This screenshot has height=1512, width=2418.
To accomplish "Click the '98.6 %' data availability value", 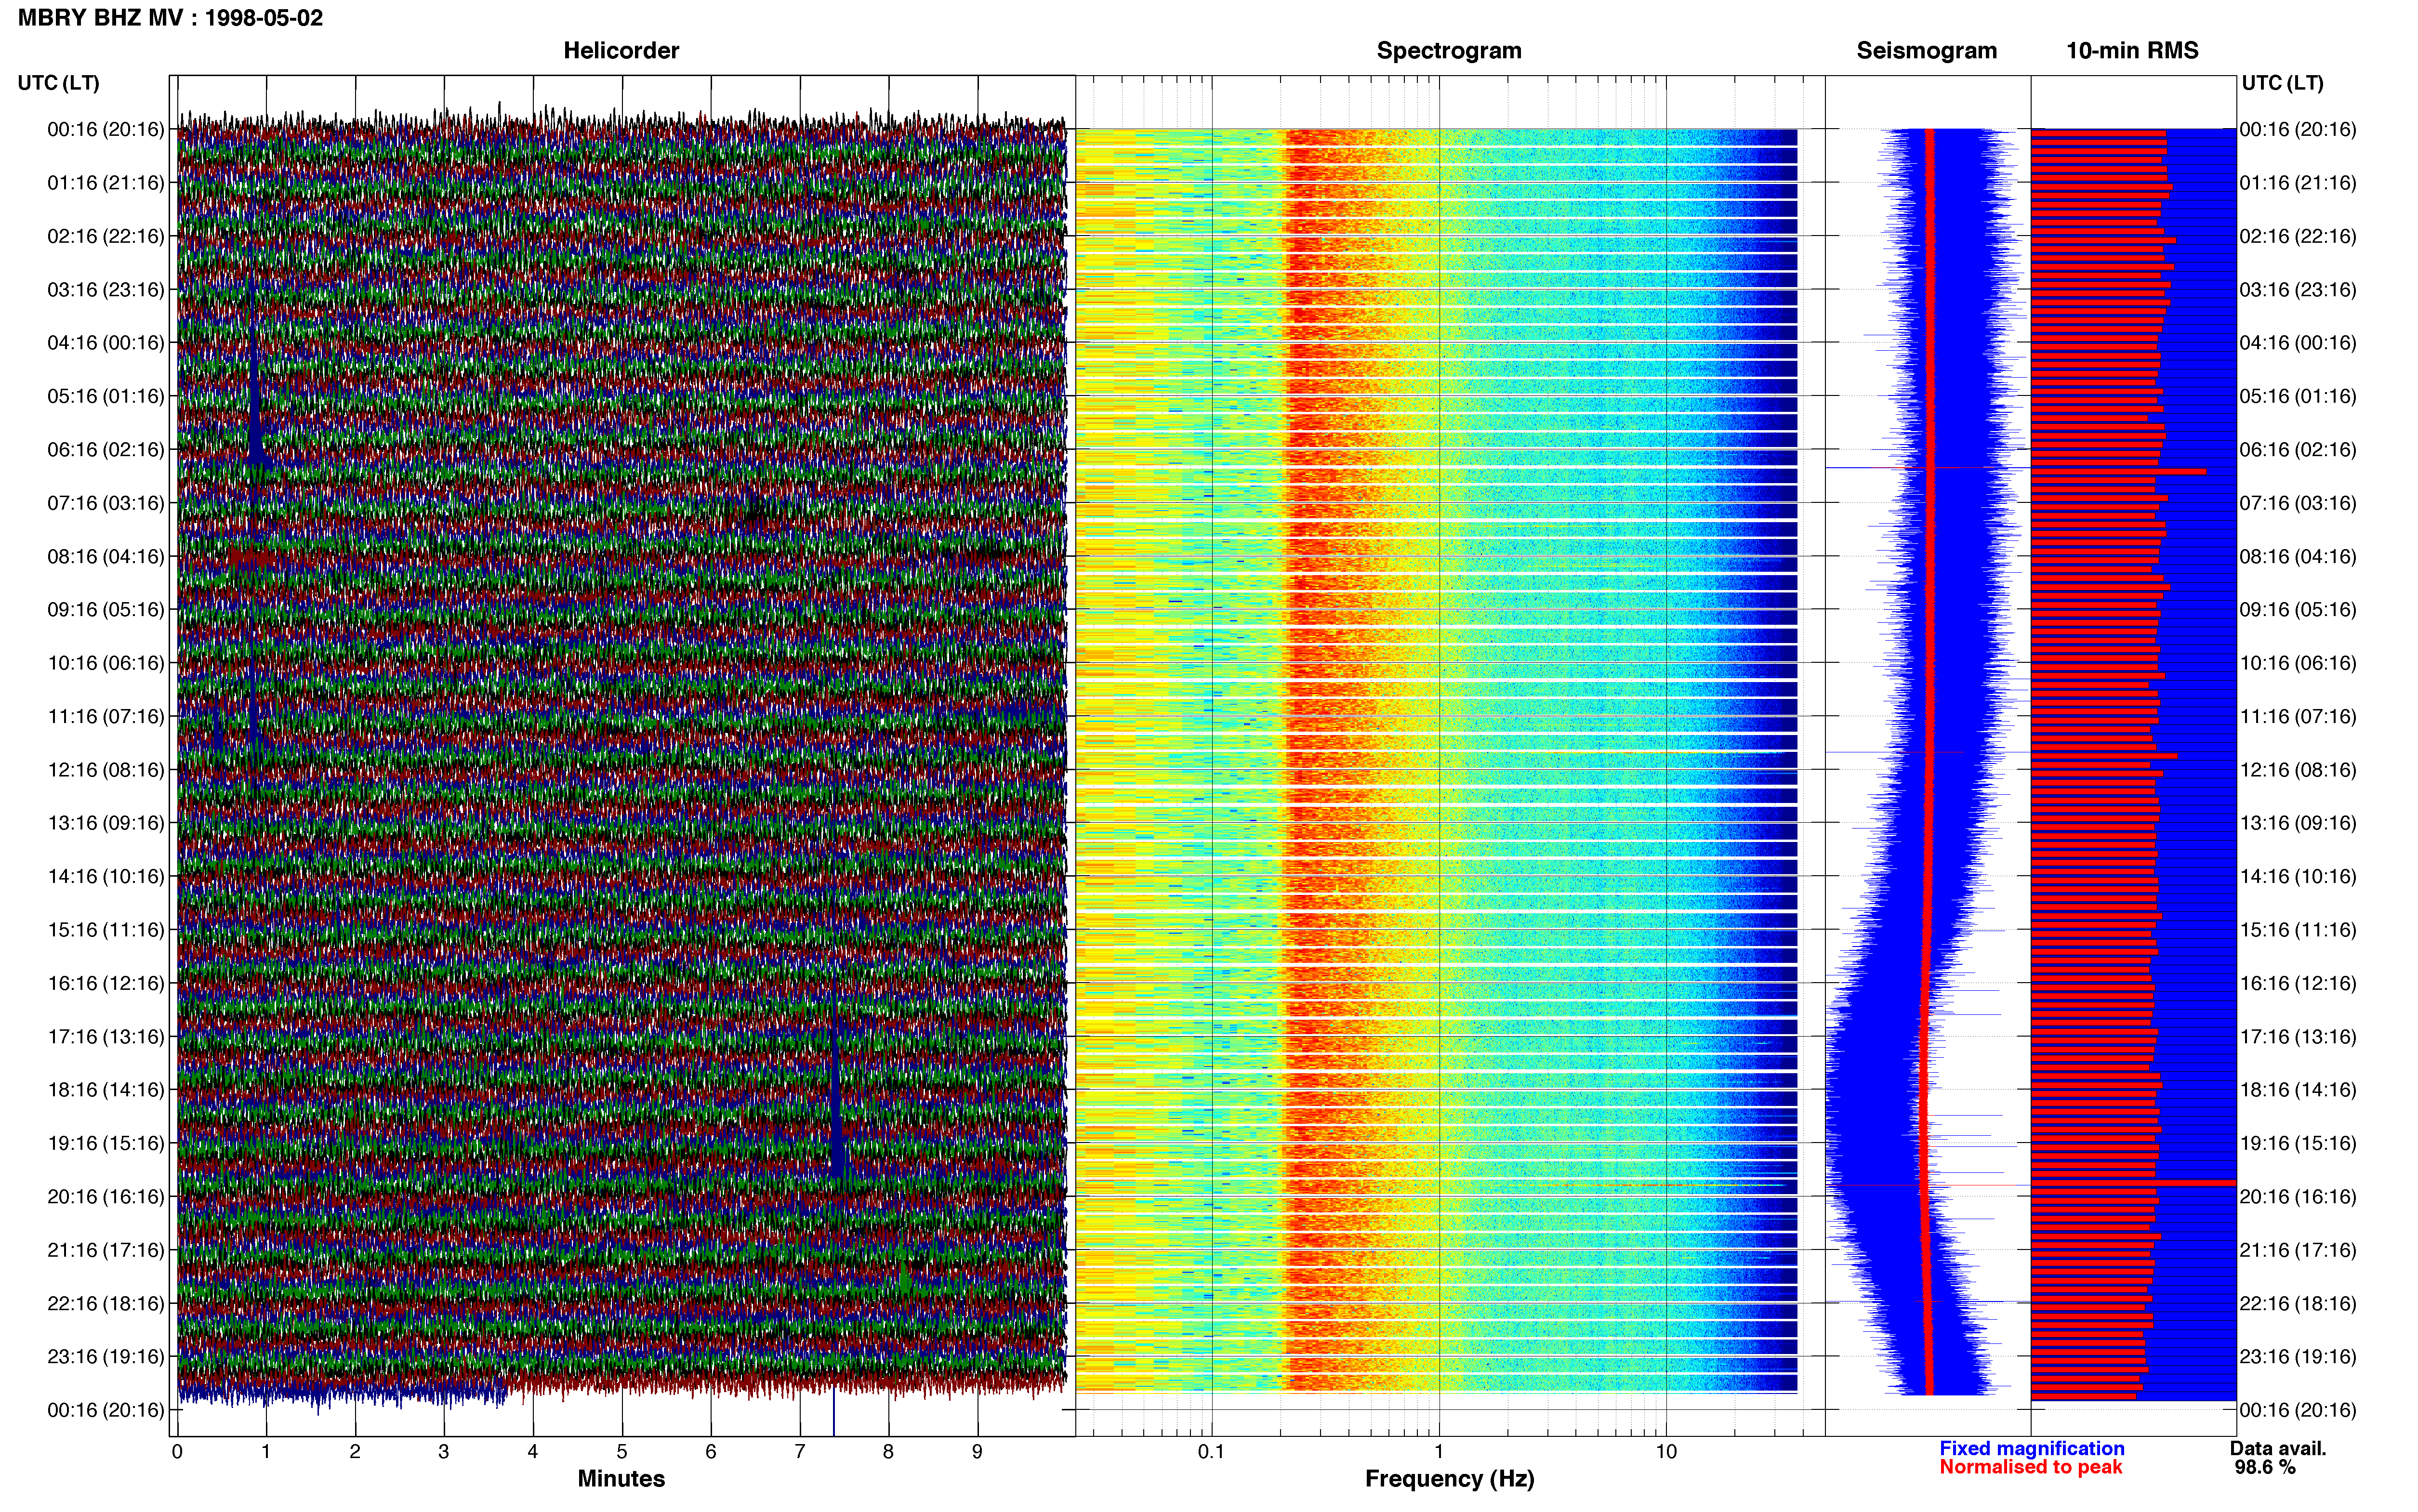I will (2265, 1467).
